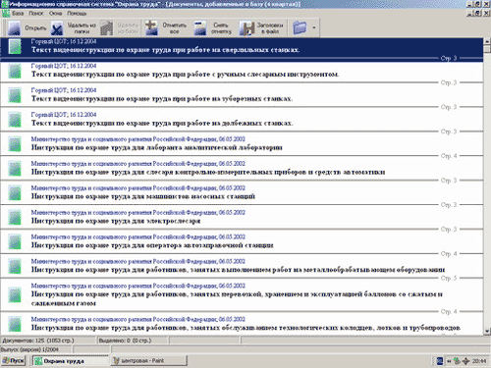This screenshot has width=491, height=368.
Task: Click the Отметить все toolbar button
Action: click(x=166, y=28)
